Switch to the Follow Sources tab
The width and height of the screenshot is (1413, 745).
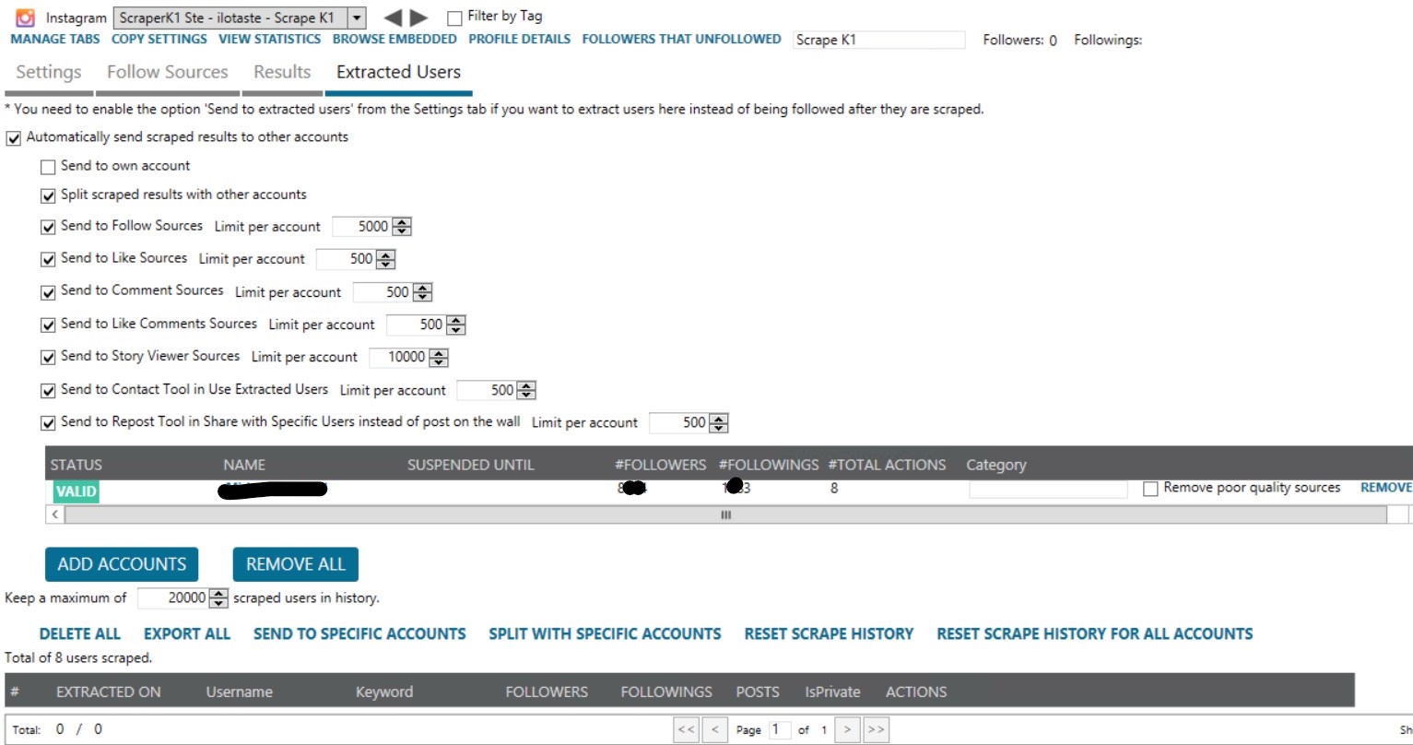[167, 72]
